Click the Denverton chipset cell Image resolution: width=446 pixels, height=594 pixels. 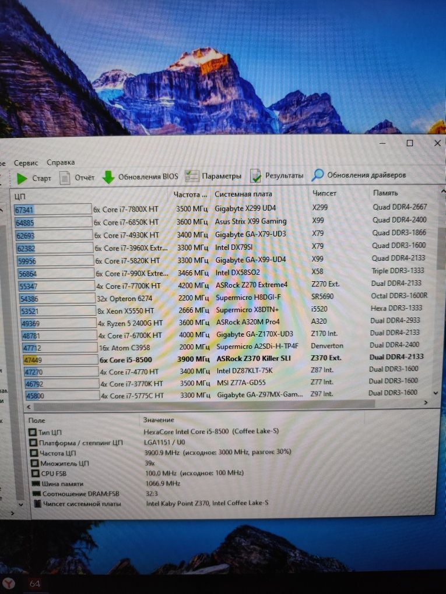327,345
